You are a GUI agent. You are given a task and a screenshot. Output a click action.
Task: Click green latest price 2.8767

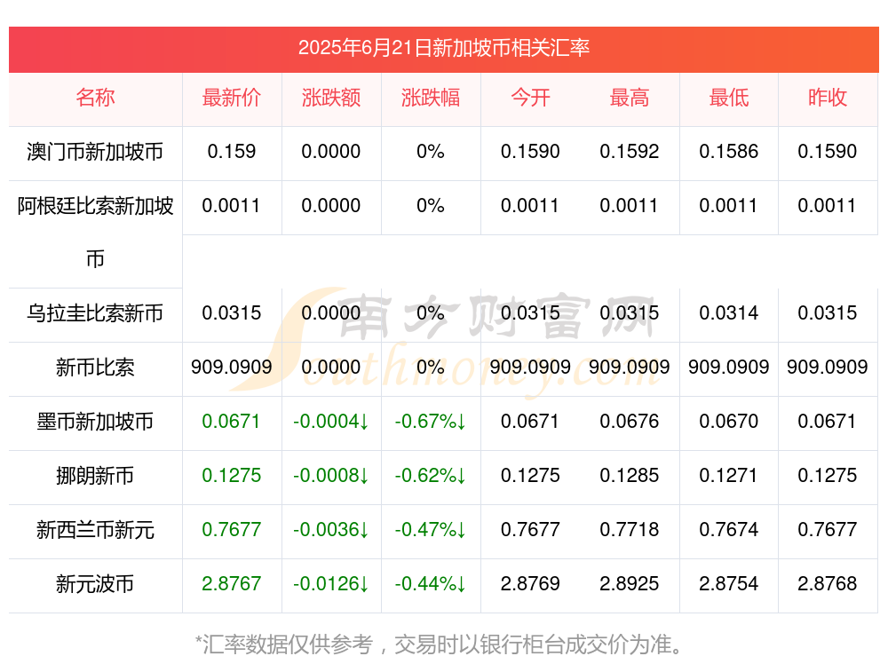click(x=232, y=583)
